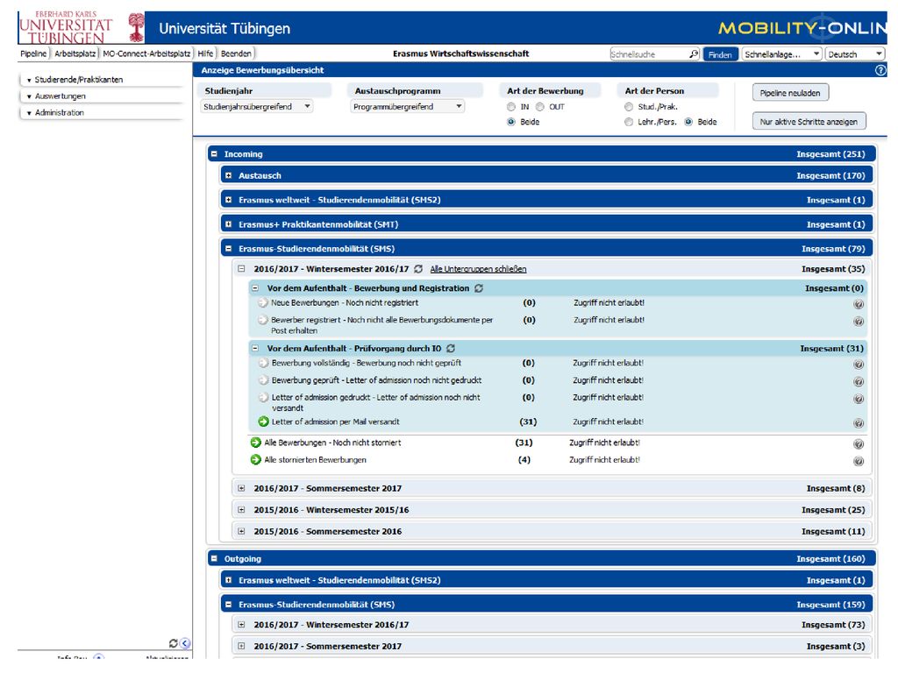Select the Lehr./Pers. radio button
The width and height of the screenshot is (898, 673).
coord(629,122)
